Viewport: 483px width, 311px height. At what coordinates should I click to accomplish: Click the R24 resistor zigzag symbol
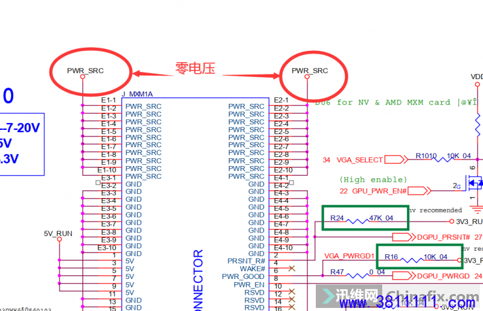coord(357,221)
